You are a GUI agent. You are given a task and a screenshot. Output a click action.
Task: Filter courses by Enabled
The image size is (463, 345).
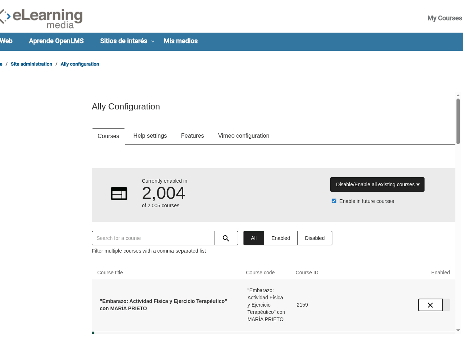pyautogui.click(x=281, y=238)
